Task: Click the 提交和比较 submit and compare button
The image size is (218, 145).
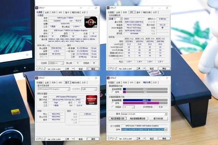Action: 158,119
